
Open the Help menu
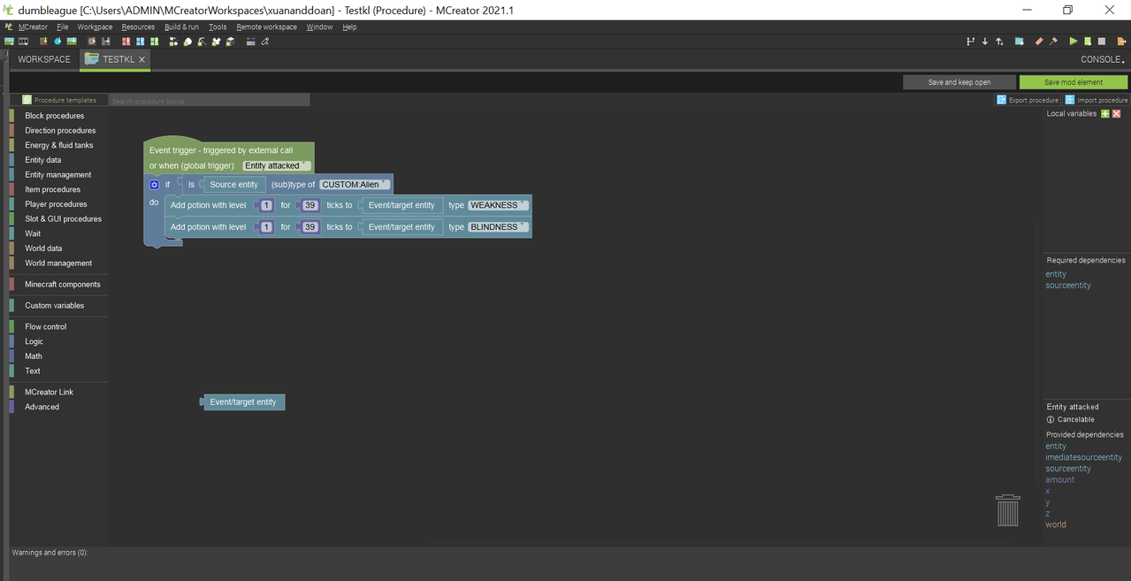pos(349,27)
